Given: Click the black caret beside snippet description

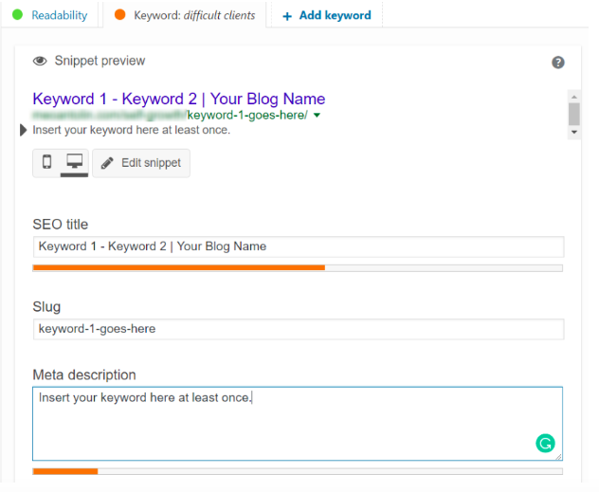Looking at the screenshot, I should (x=24, y=132).
